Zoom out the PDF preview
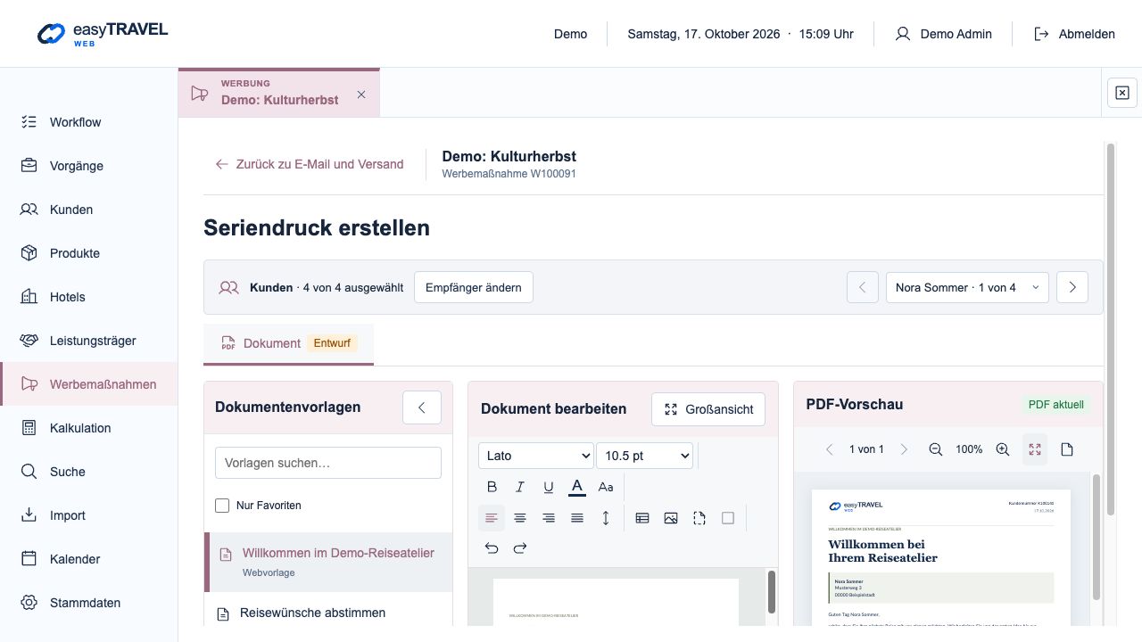Image resolution: width=1142 pixels, height=642 pixels. [936, 449]
